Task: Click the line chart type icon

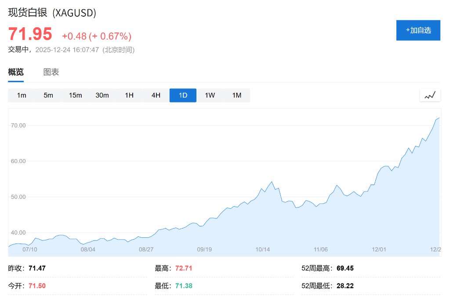Action: (x=430, y=95)
